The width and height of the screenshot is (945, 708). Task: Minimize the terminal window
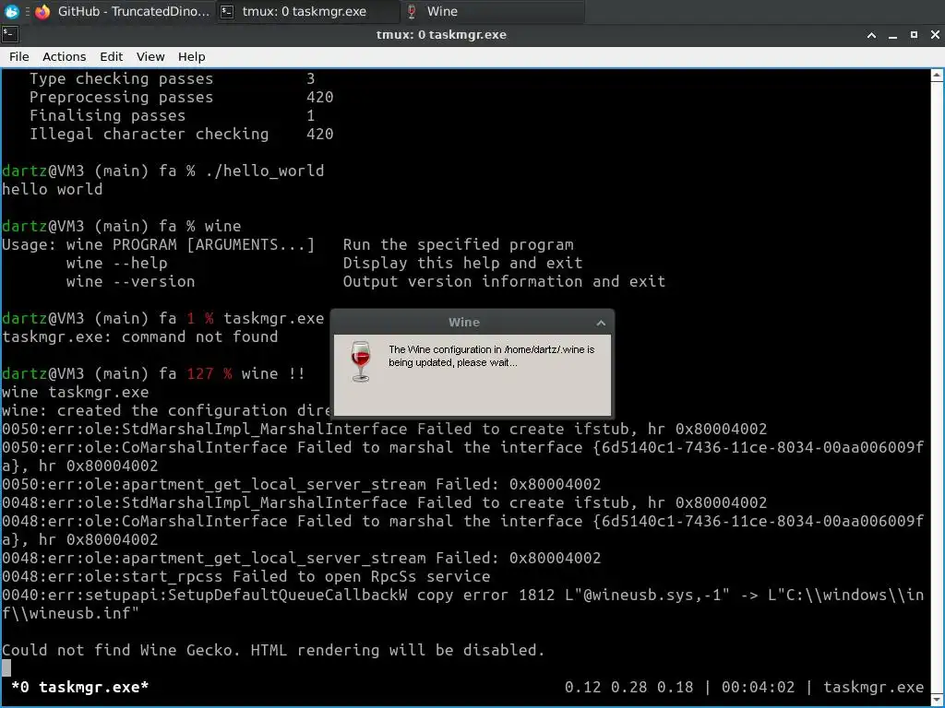(892, 35)
